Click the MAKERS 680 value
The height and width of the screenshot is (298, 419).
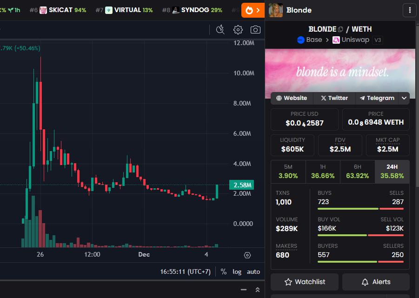click(x=282, y=255)
